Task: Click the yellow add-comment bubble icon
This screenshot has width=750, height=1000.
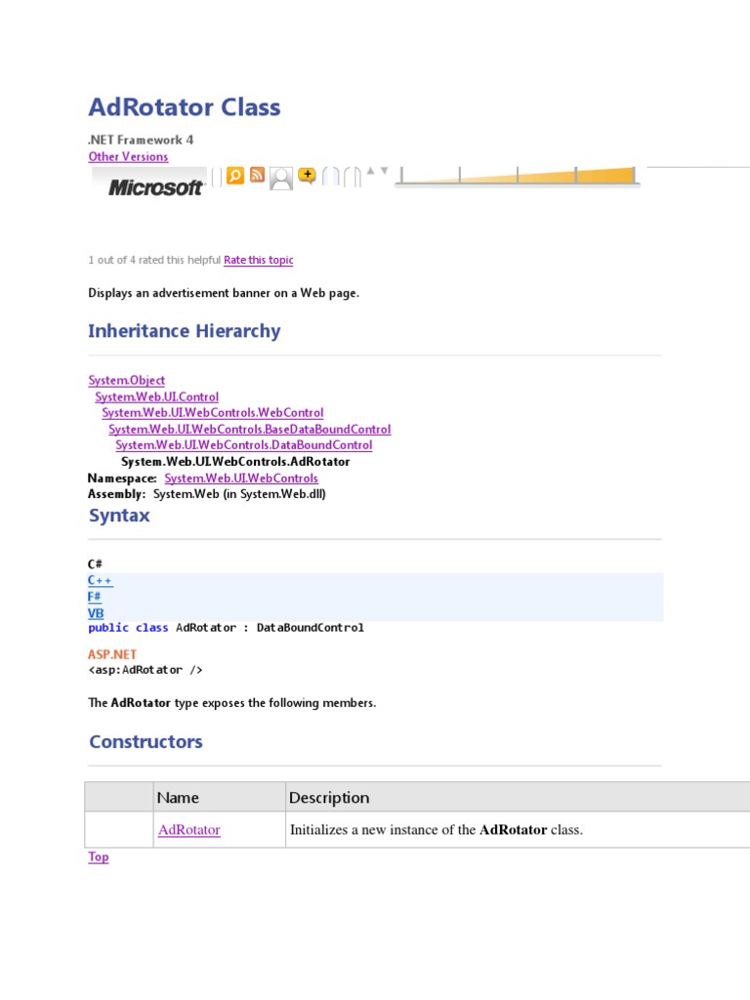Action: pos(307,176)
